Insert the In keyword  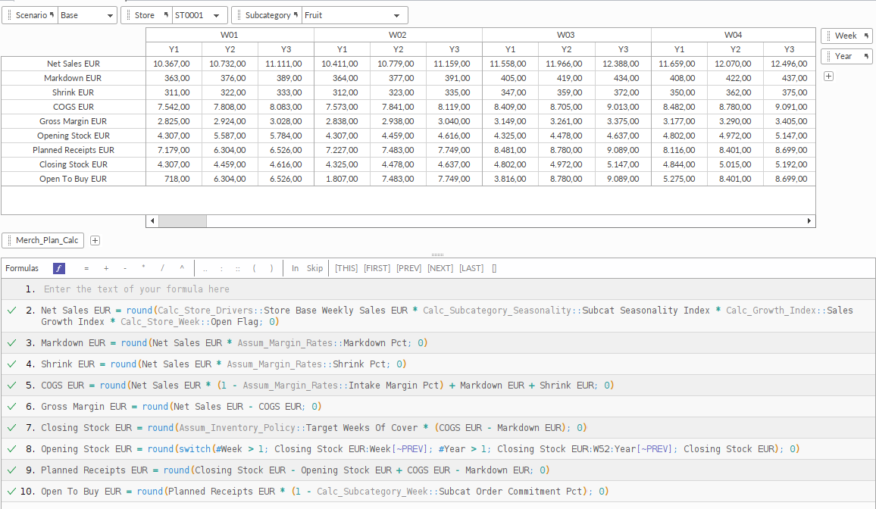pos(295,268)
